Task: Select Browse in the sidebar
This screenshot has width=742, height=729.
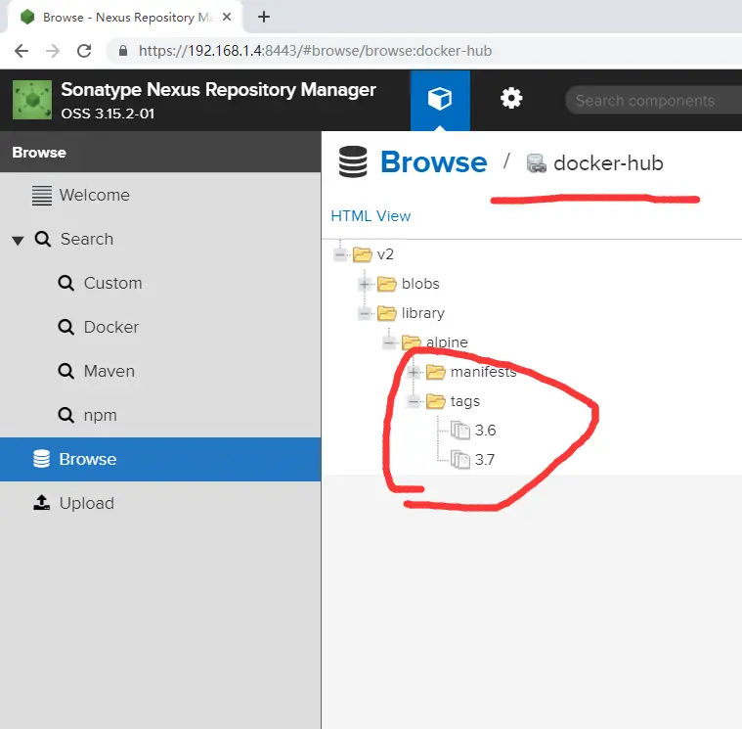Action: click(160, 459)
